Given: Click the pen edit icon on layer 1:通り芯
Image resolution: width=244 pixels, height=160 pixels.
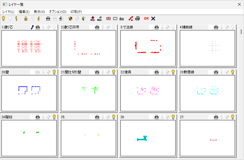Looking at the screenshot, I should coord(32,27).
